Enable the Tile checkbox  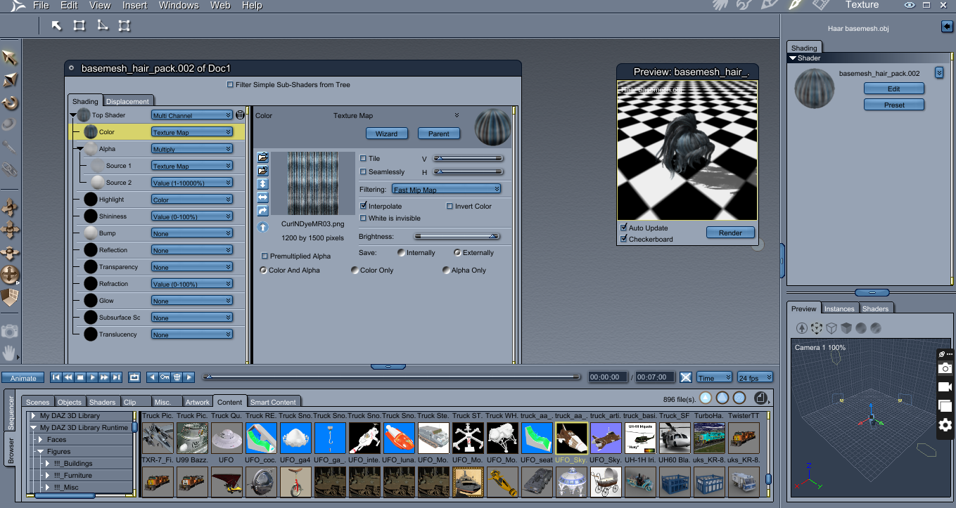point(363,159)
